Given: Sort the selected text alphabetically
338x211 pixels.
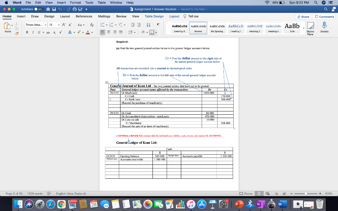Looking at the screenshot, I should coord(148,25).
